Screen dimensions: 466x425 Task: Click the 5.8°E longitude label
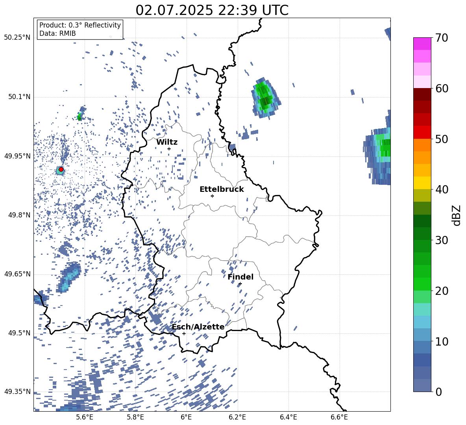tap(135, 417)
